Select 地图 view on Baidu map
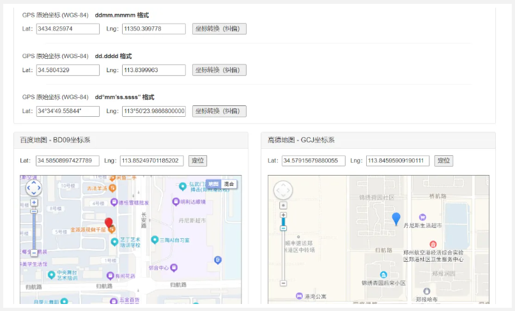515x311 pixels. [213, 184]
